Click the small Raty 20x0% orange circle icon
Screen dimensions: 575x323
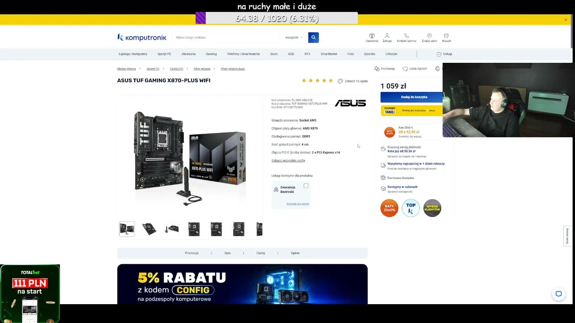pyautogui.click(x=389, y=132)
